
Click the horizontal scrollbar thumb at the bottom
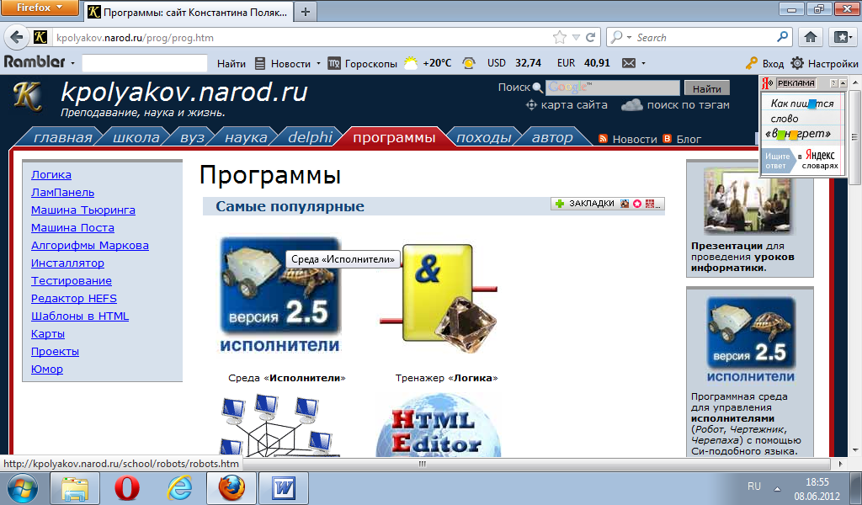(x=423, y=464)
